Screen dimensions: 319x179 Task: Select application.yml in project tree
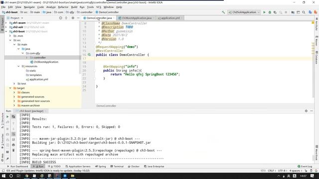[39, 80]
